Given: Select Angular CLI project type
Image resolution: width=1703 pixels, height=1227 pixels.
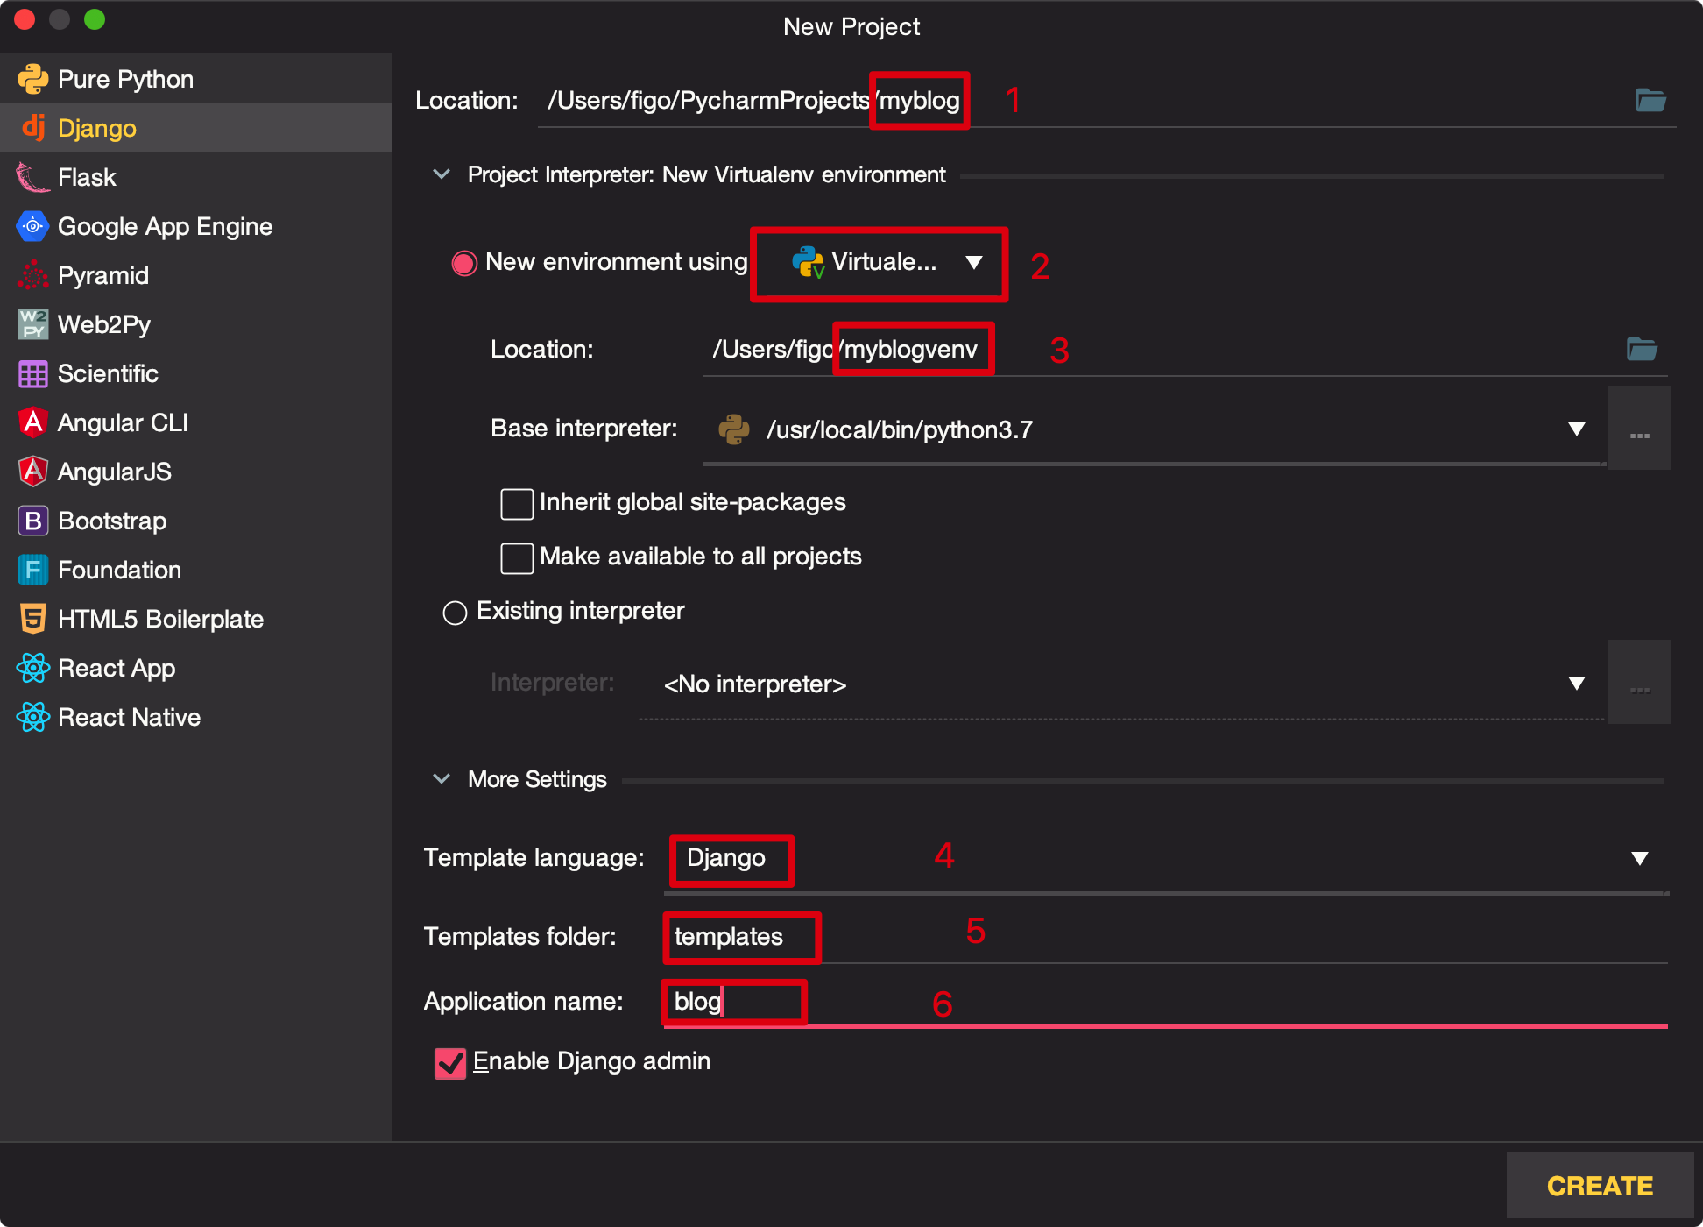Looking at the screenshot, I should pyautogui.click(x=196, y=422).
